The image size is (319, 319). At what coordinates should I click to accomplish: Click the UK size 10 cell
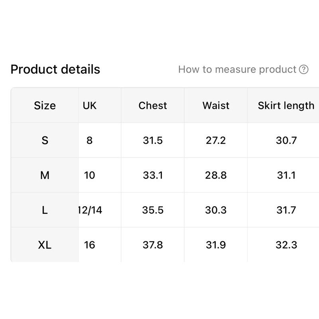pyautogui.click(x=90, y=175)
